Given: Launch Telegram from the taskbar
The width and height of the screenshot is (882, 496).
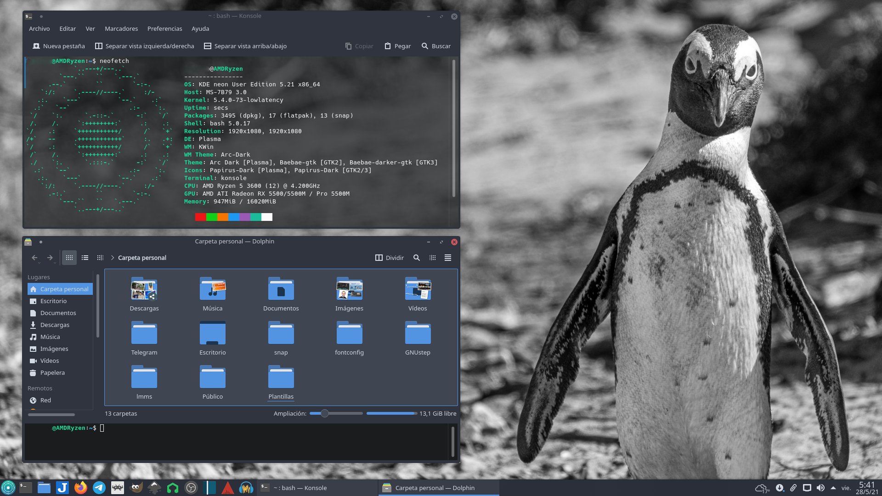Looking at the screenshot, I should (99, 487).
